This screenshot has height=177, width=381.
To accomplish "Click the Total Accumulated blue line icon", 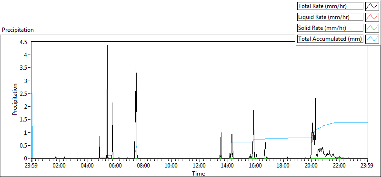I will click(x=372, y=39).
